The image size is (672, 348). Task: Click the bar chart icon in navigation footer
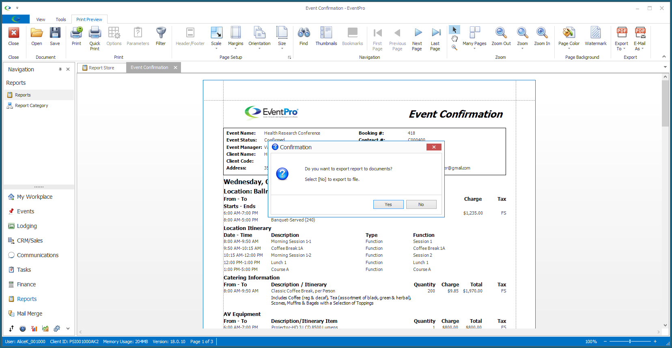click(34, 329)
